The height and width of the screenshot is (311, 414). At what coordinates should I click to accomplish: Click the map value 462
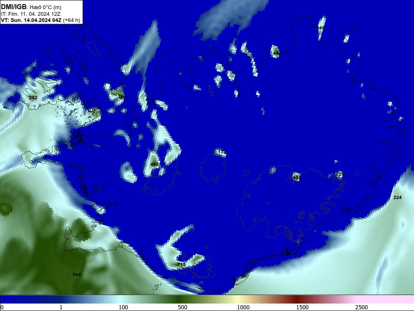[x=154, y=164]
